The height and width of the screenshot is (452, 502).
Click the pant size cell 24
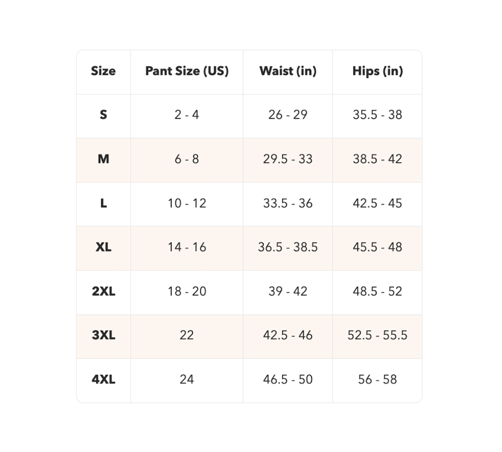(187, 380)
